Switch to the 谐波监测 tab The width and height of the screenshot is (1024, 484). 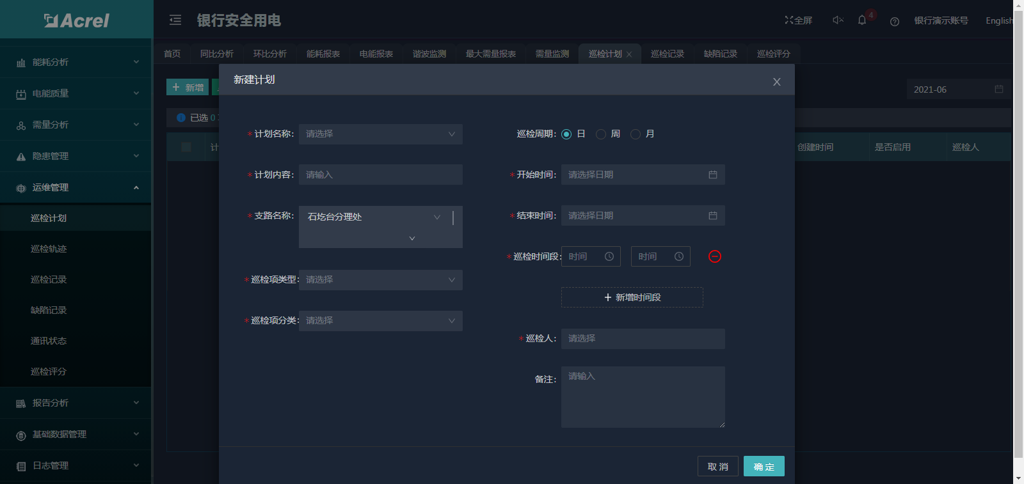(x=429, y=54)
